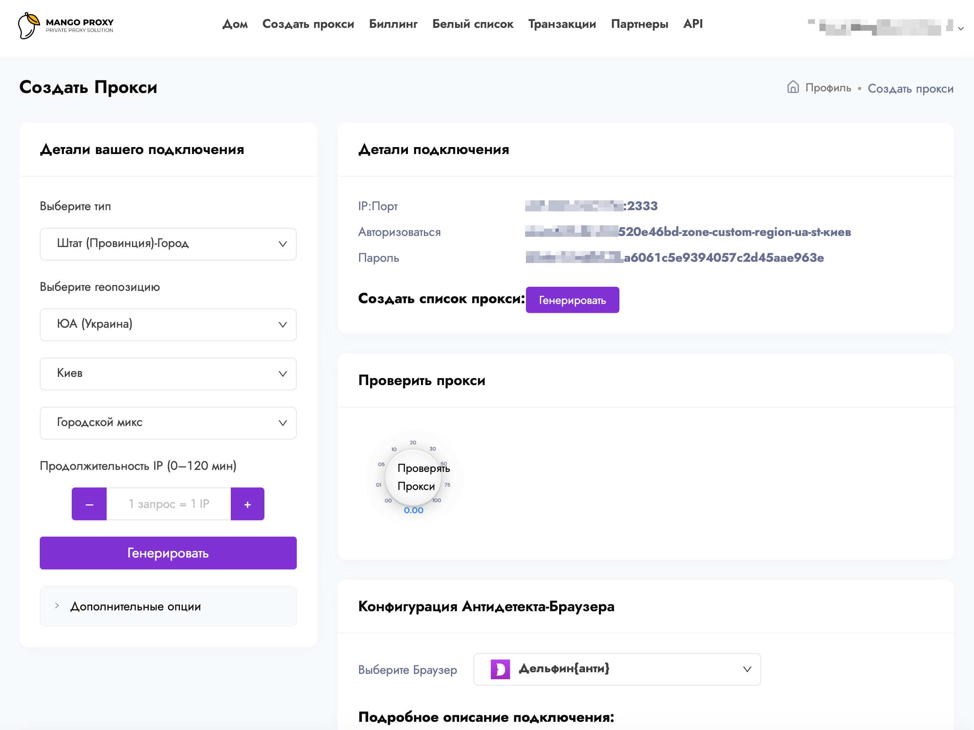Open the Дельфин{анти} browser selector
The height and width of the screenshot is (730, 974).
click(x=617, y=669)
